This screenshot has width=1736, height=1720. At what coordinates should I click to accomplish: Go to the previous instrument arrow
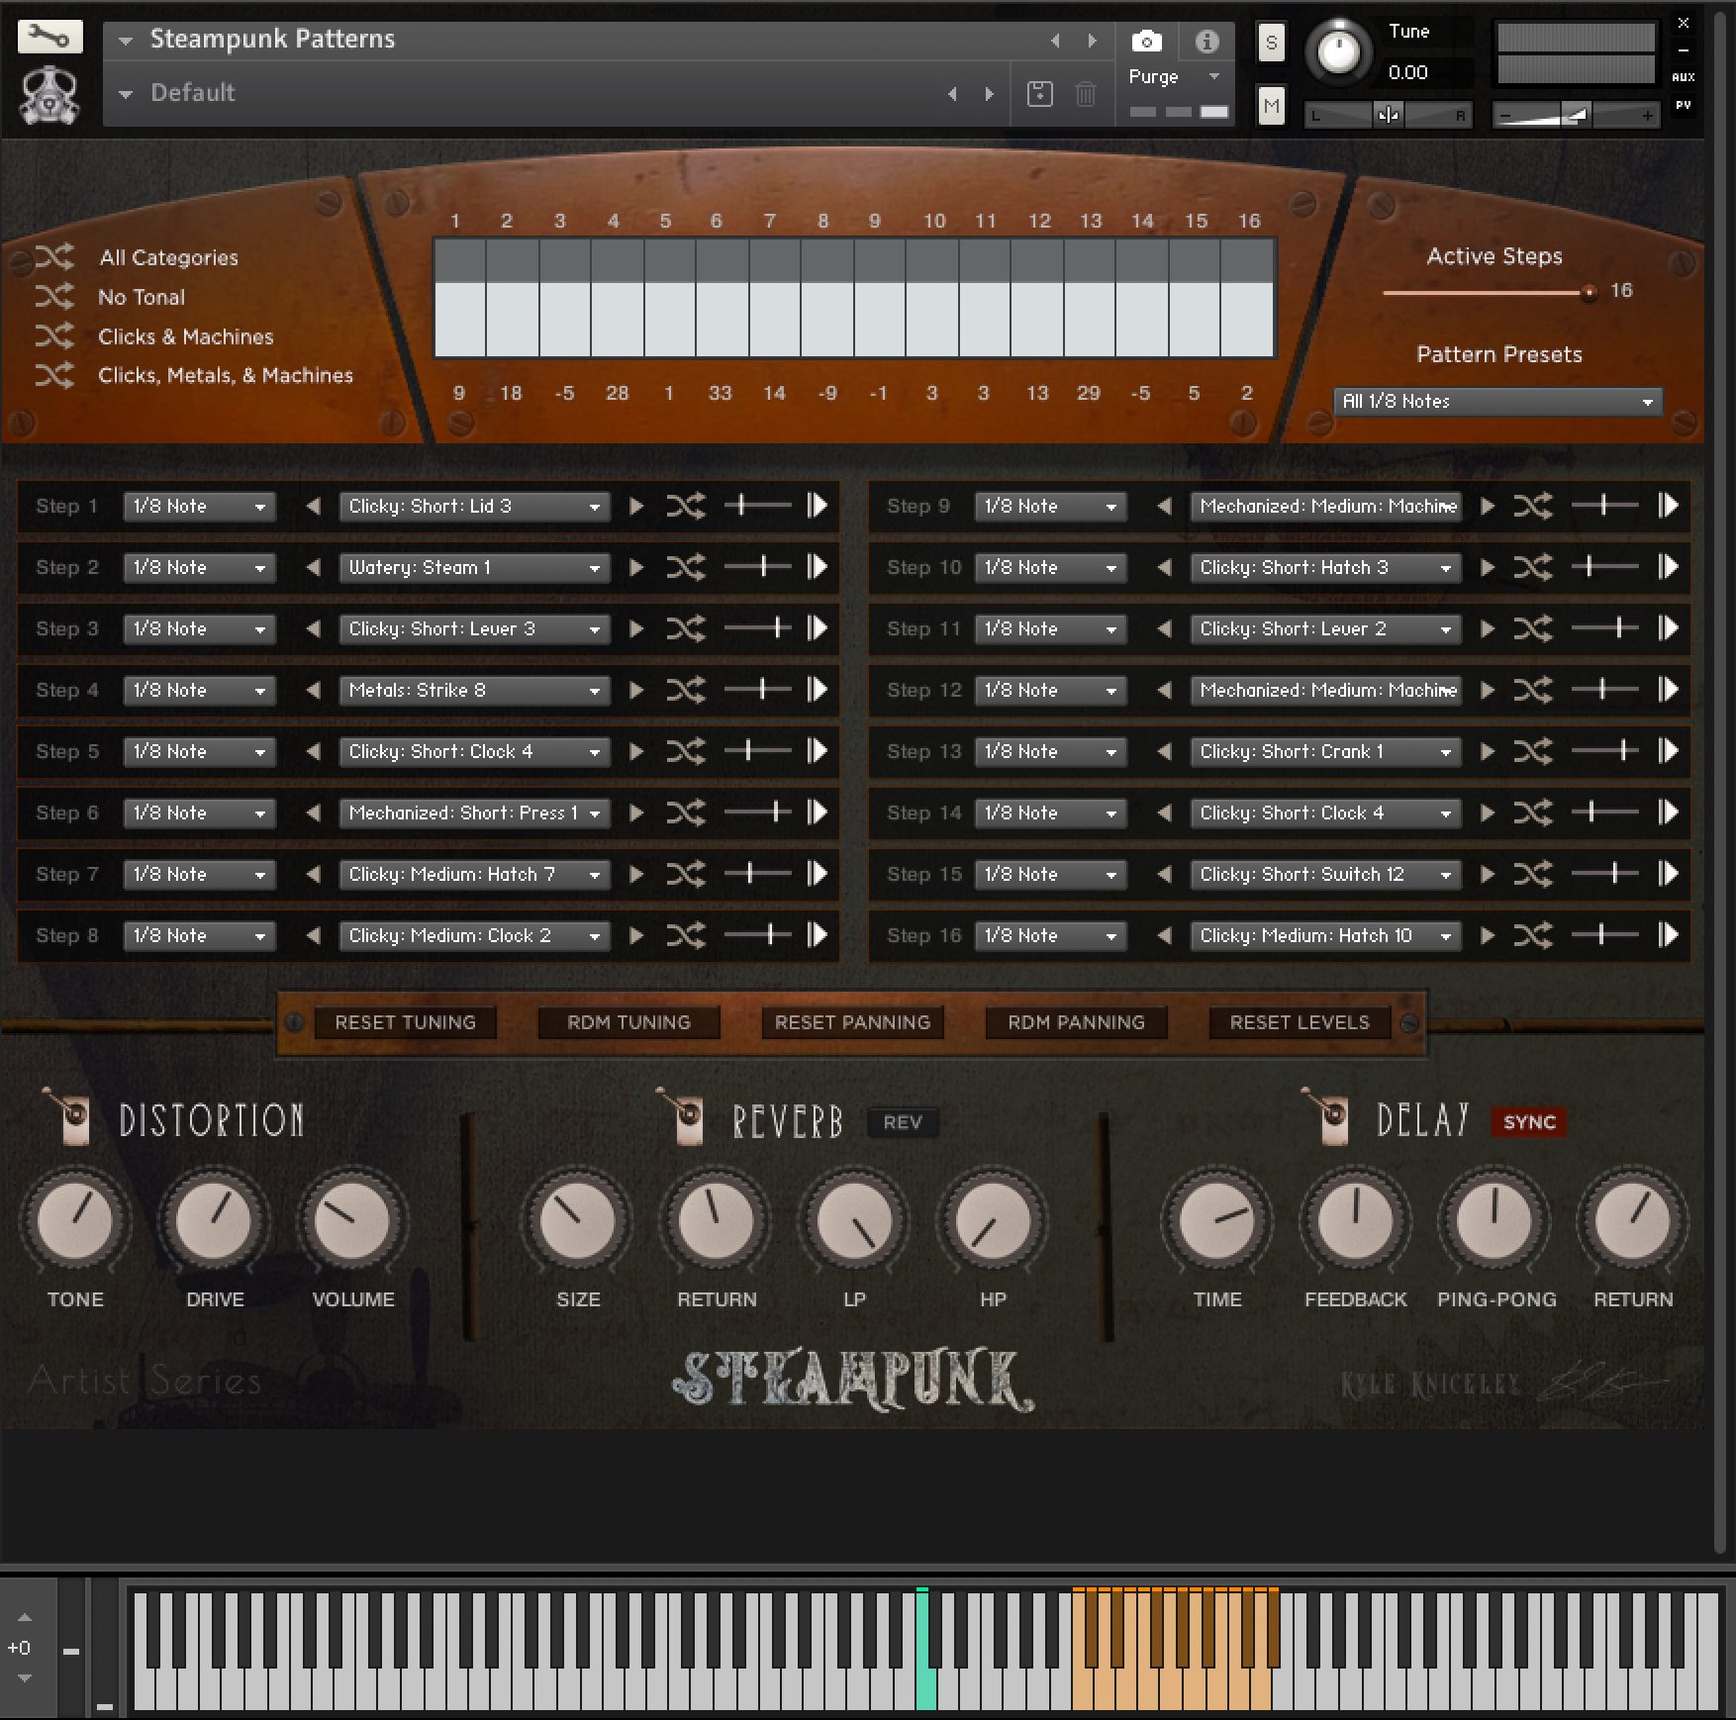[x=1055, y=41]
